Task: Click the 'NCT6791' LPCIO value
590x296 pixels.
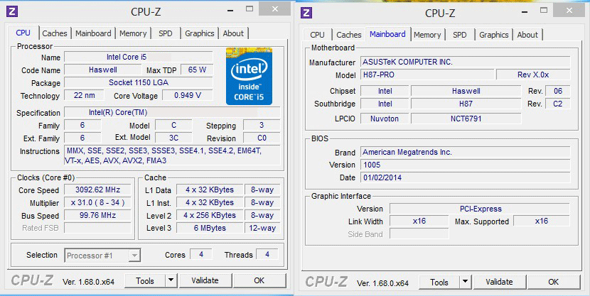Action: [x=466, y=119]
